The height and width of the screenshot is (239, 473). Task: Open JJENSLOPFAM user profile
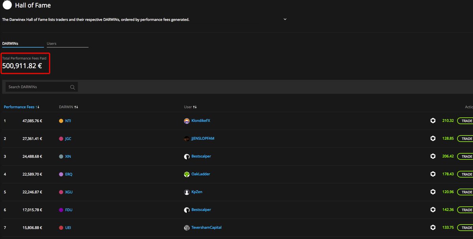pos(203,139)
